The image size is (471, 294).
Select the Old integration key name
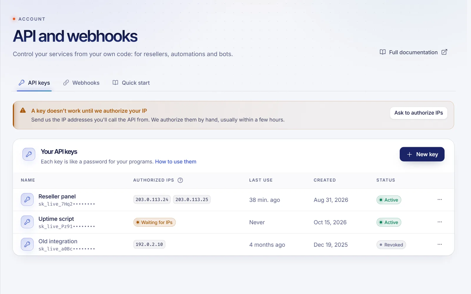[58, 241]
